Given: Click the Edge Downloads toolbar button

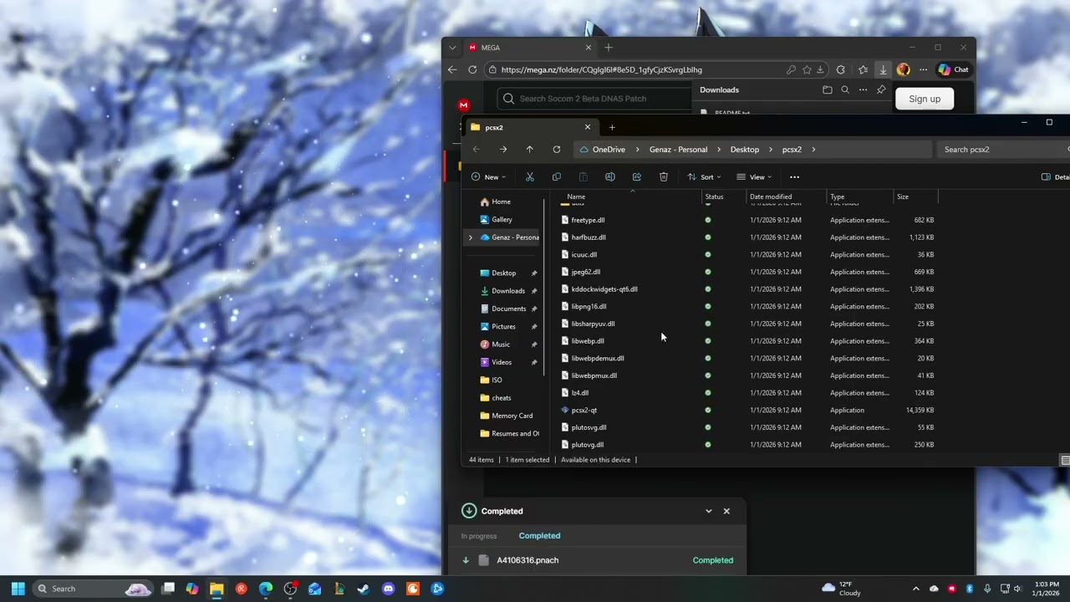Looking at the screenshot, I should pos(883,70).
